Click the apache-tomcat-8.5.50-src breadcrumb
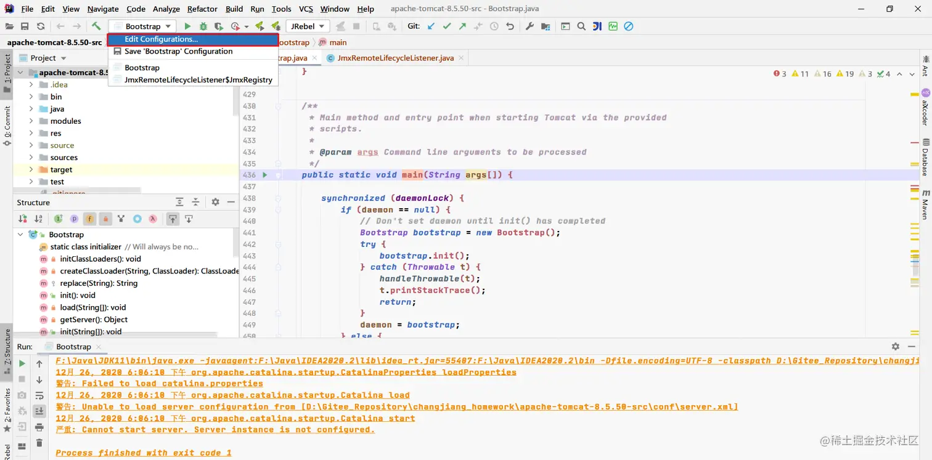 (x=54, y=42)
